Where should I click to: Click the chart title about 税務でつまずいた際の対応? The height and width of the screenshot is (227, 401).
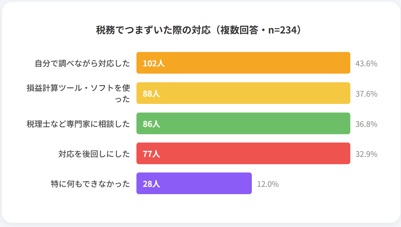click(x=200, y=30)
